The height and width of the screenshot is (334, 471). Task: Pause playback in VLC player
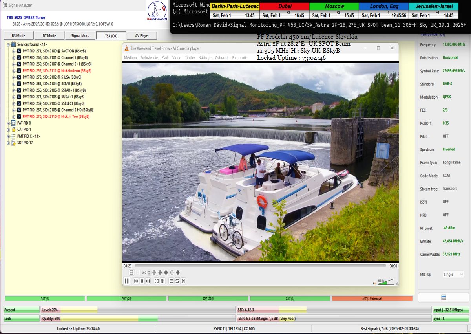(127, 281)
